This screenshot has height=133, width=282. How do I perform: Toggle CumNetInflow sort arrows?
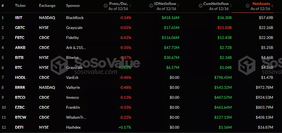[230, 5]
